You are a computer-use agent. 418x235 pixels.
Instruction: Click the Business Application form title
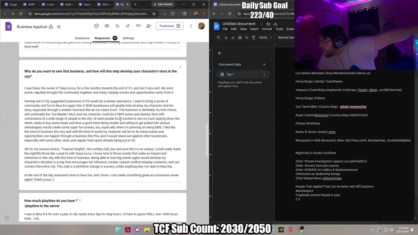coord(32,27)
